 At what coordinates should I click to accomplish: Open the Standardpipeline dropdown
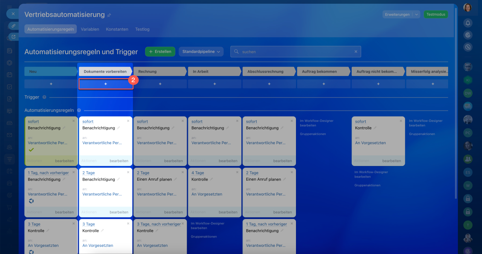[x=201, y=52]
